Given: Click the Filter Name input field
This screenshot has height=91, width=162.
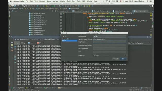Looking at the screenshot, I should (x=110, y=36).
